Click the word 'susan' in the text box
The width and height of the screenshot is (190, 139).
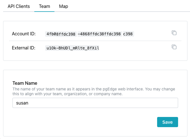click(x=22, y=103)
